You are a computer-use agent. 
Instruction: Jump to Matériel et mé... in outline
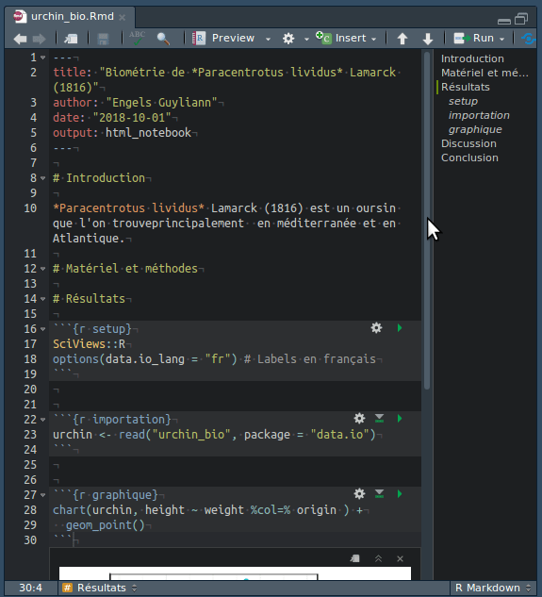tap(485, 73)
